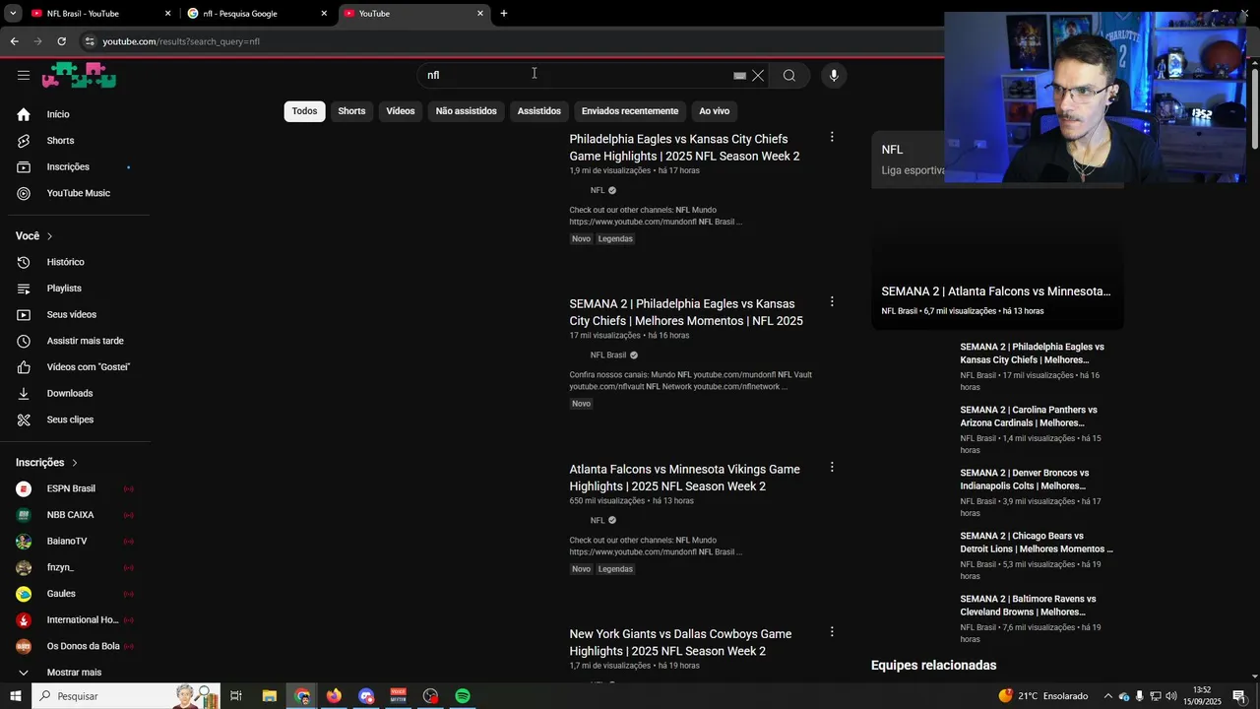Click the magnifier search button
Viewport: 1260px width, 709px height.
789,75
